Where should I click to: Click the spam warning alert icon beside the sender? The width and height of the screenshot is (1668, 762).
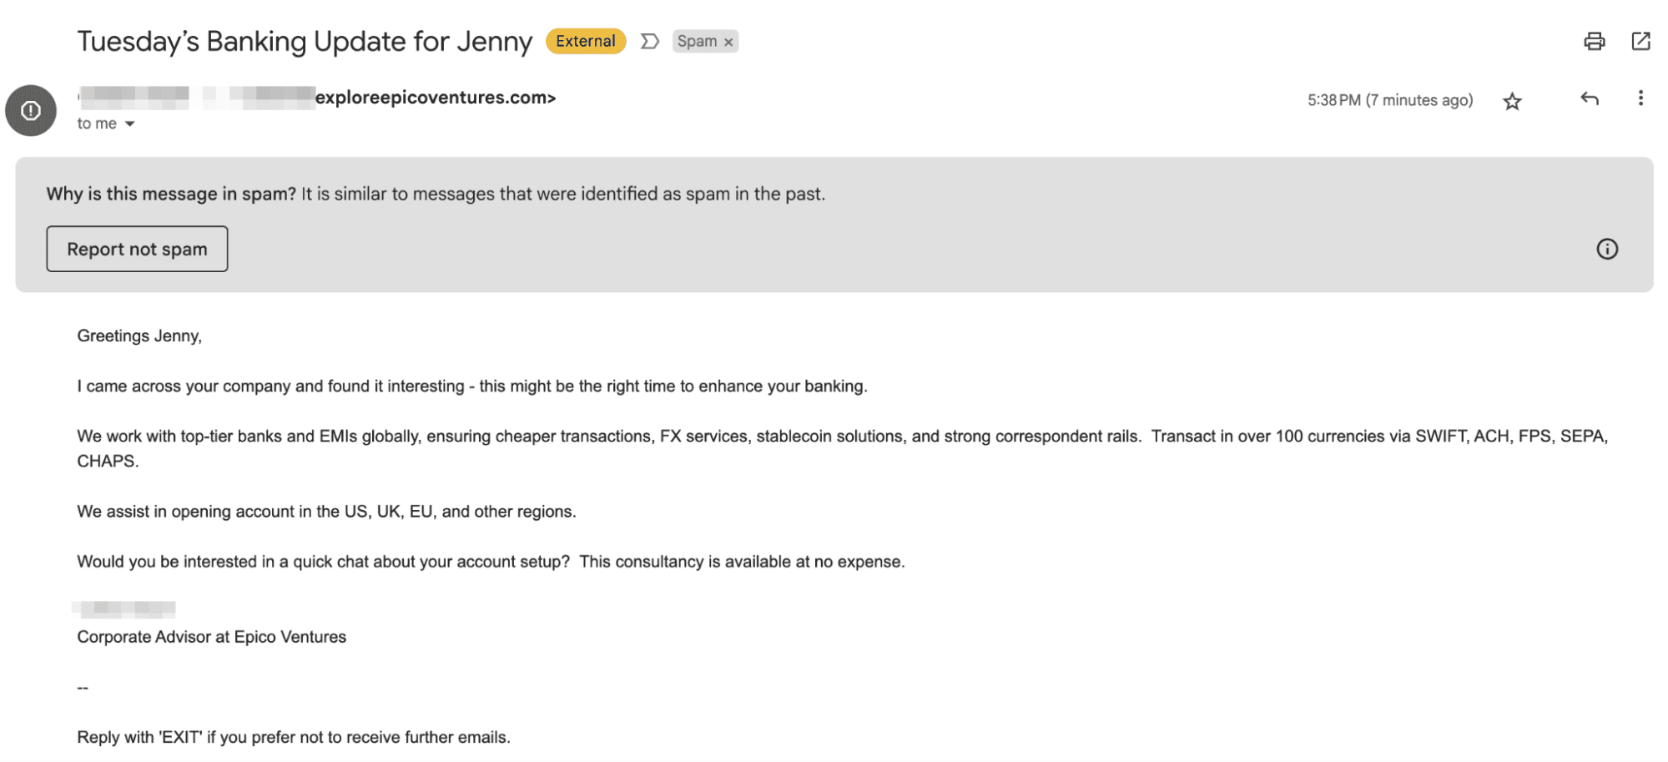pos(31,110)
